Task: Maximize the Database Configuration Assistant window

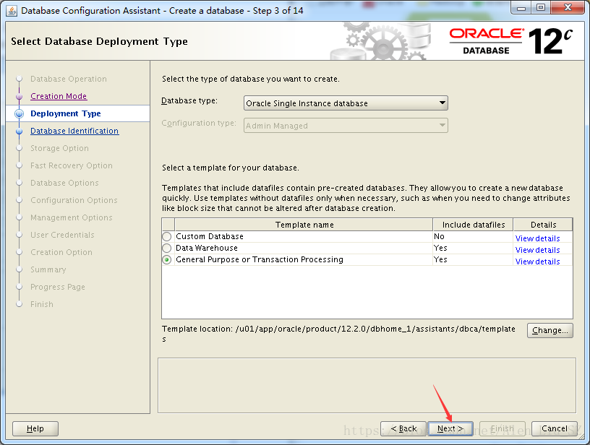Action: (x=541, y=8)
